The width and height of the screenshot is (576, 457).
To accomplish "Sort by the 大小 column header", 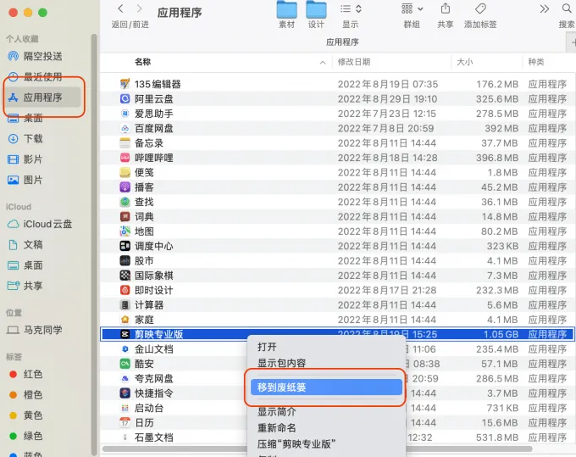I will (464, 62).
